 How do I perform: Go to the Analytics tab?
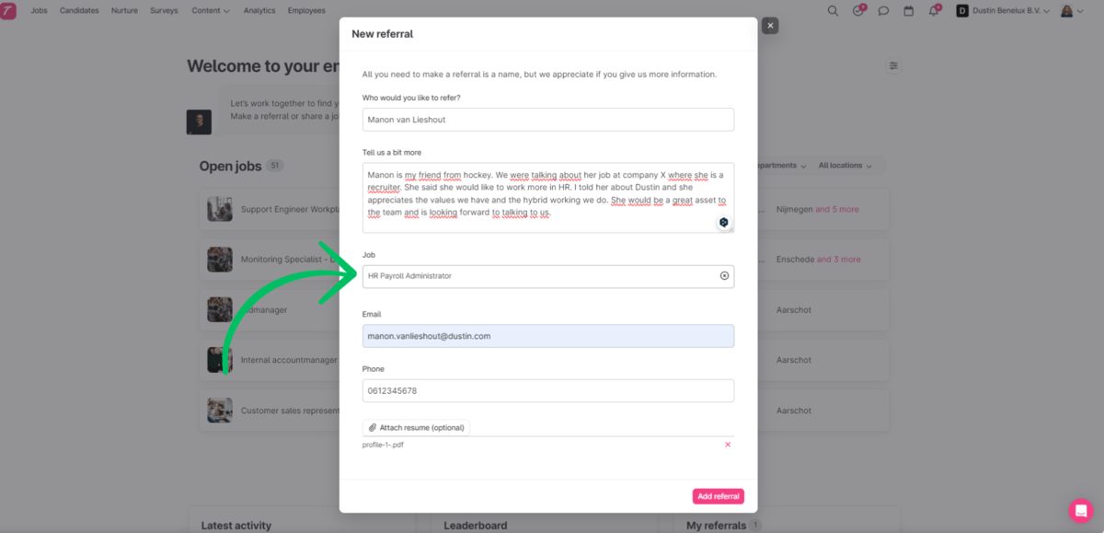pyautogui.click(x=259, y=11)
